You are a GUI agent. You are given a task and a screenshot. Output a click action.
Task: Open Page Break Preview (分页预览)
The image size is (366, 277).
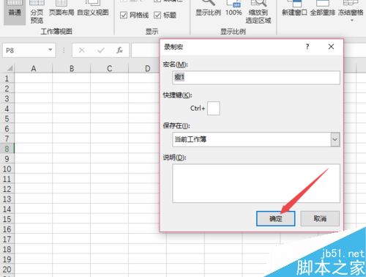coord(37,12)
